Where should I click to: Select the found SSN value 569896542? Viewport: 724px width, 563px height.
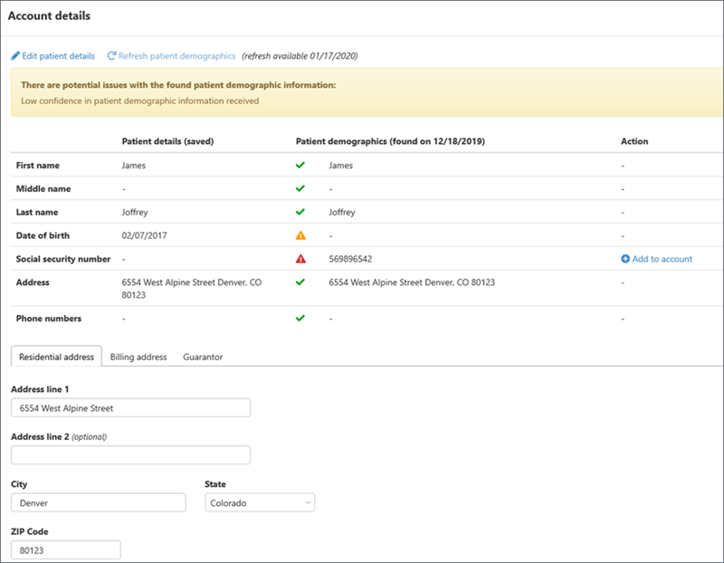tap(350, 259)
